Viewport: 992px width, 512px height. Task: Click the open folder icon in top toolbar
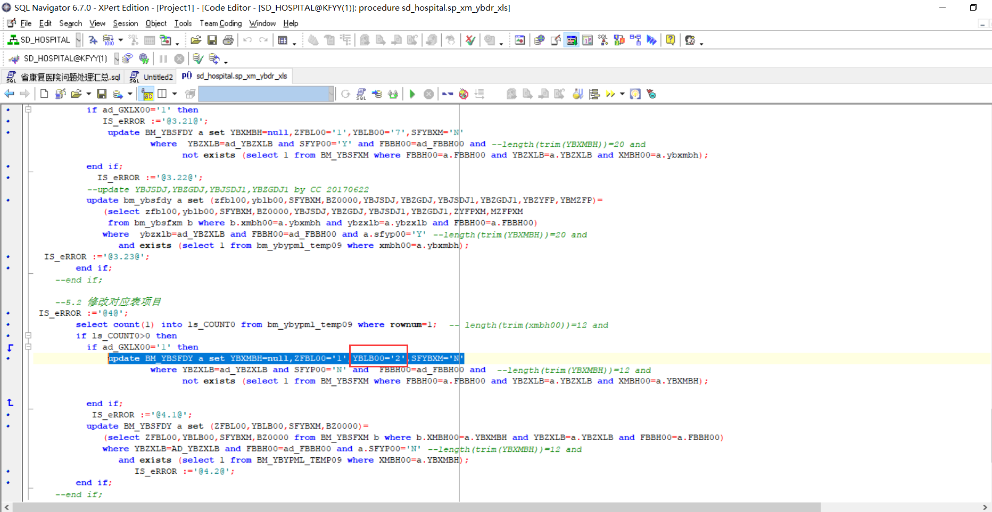click(195, 40)
